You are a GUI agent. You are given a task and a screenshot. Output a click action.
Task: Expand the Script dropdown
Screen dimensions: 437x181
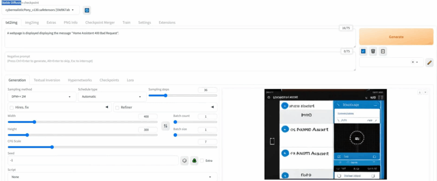pyautogui.click(x=112, y=177)
